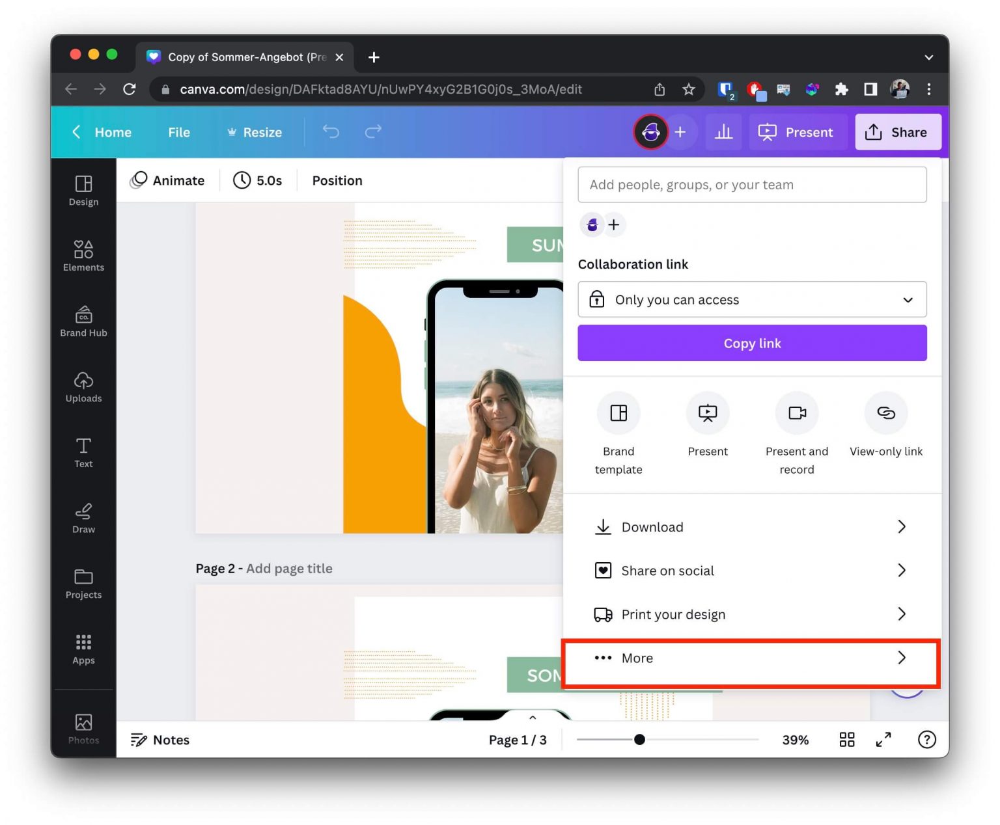Choose Present and record option

(x=797, y=434)
